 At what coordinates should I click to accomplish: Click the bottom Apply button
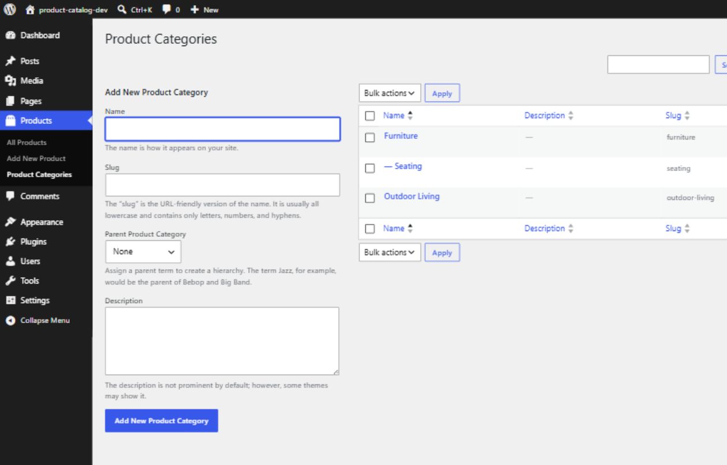coord(442,252)
